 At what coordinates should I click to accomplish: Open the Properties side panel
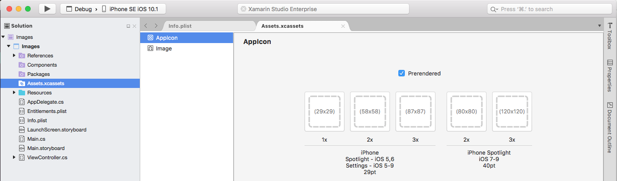pos(610,76)
